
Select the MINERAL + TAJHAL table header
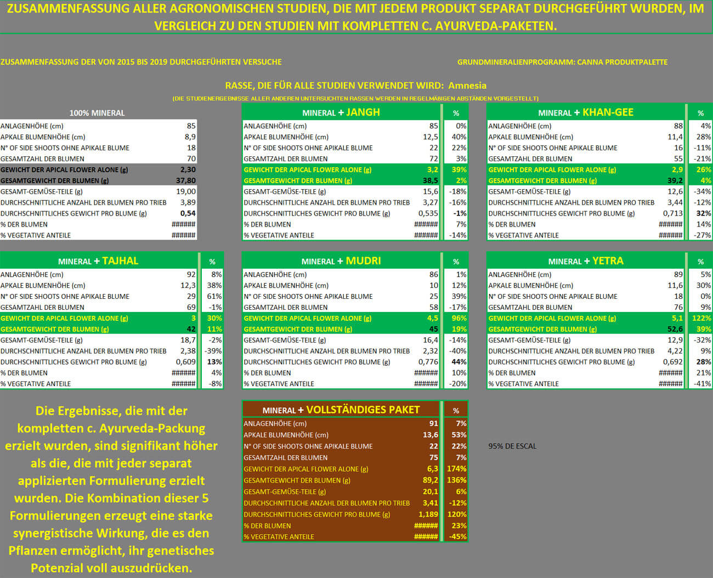(98, 261)
